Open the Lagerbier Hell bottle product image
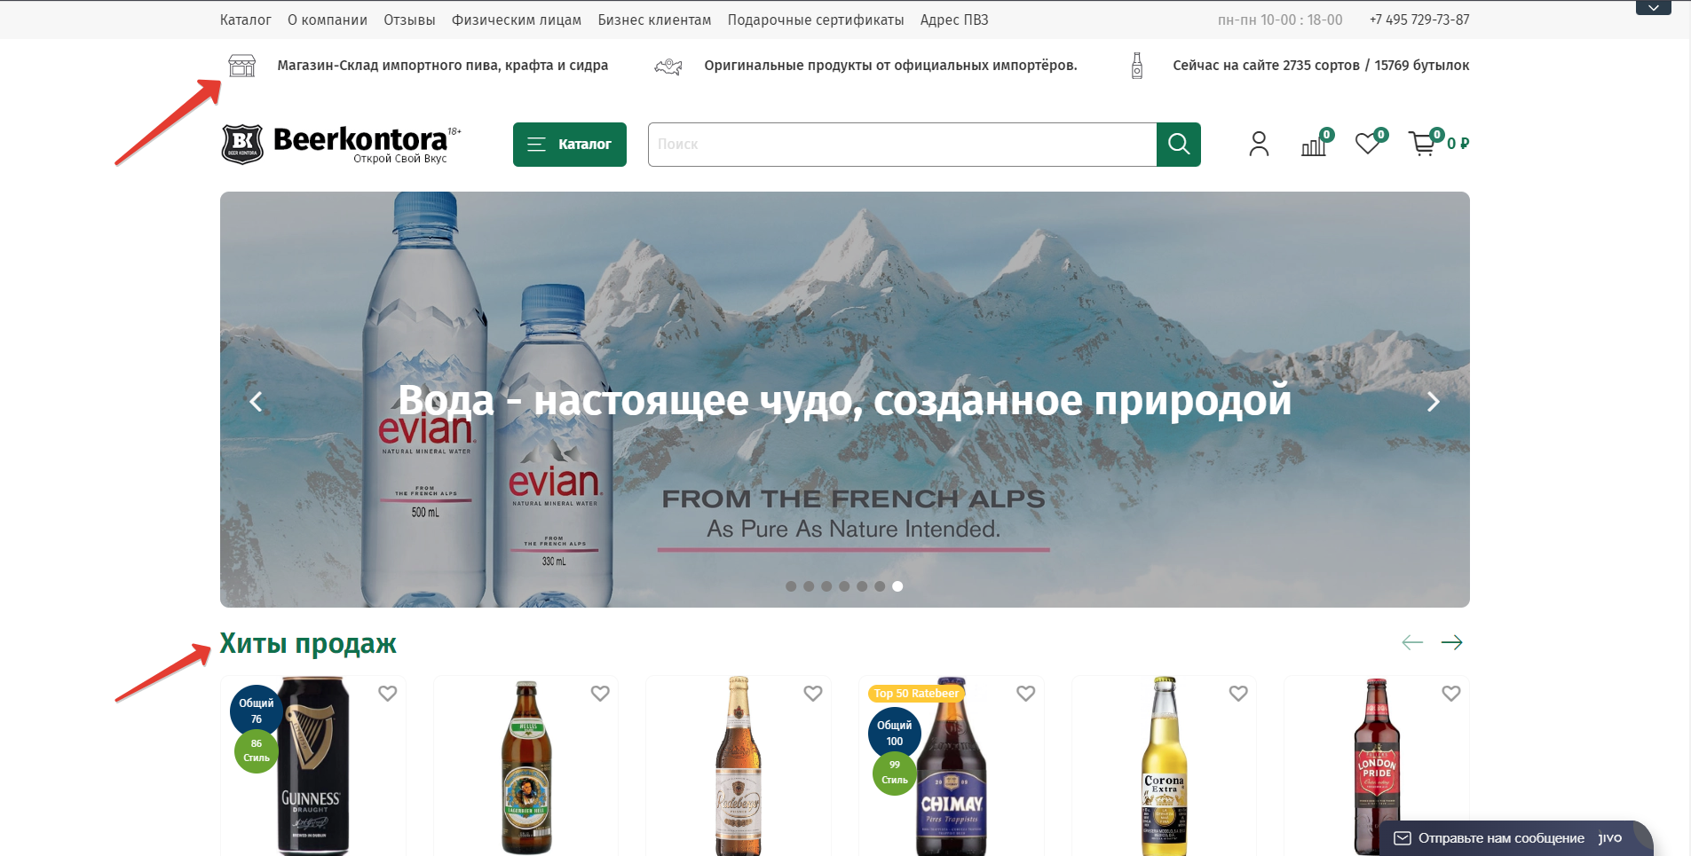The width and height of the screenshot is (1691, 856). [526, 768]
